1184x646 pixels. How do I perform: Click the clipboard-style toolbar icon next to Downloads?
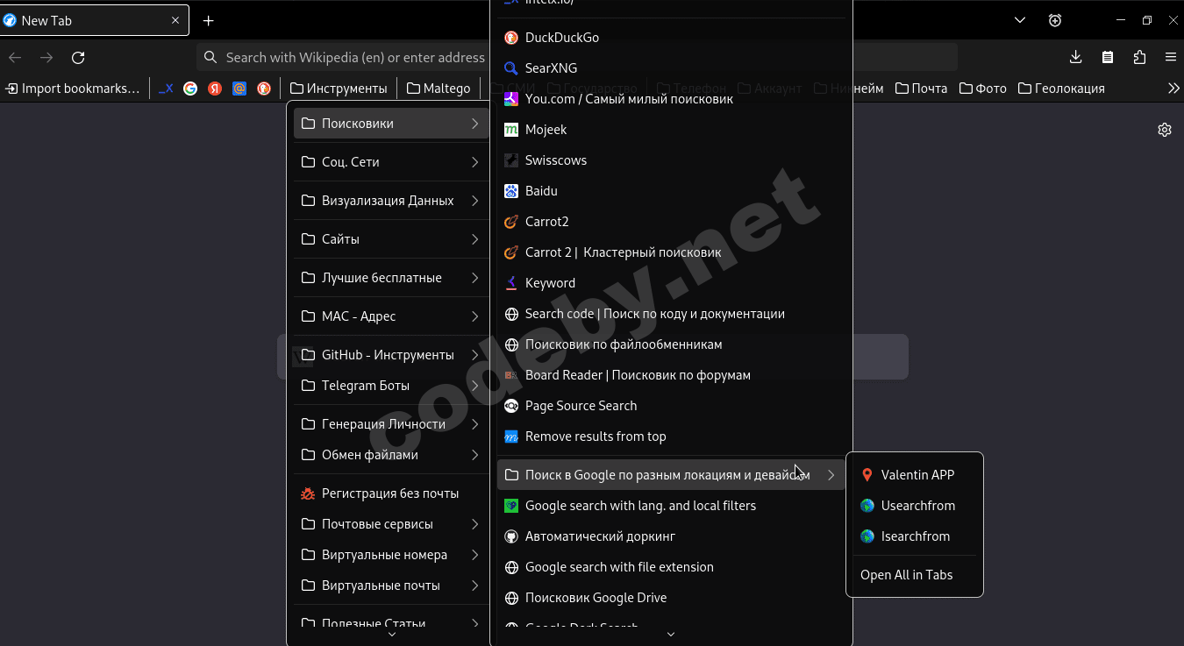(1108, 57)
